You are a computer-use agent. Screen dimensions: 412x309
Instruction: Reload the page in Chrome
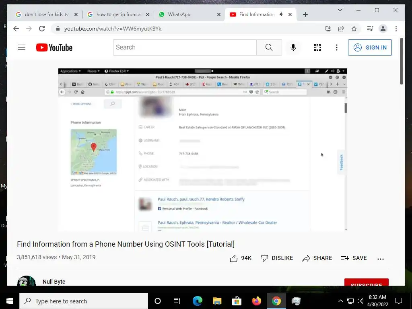[x=42, y=29]
